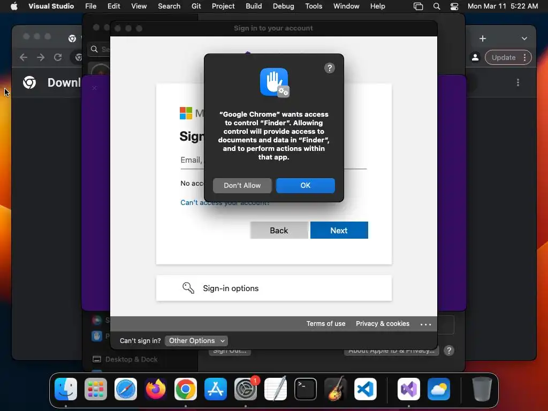Image resolution: width=548 pixels, height=411 pixels.
Task: Open Visual Studio from the Dock
Action: coord(409,389)
